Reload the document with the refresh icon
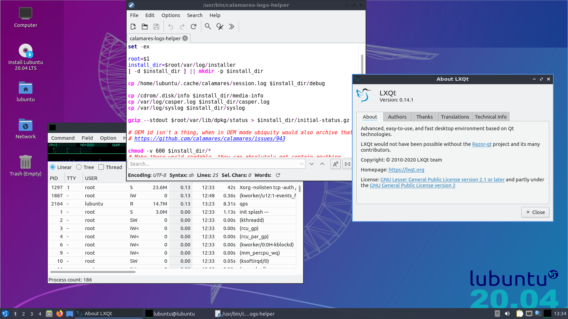 coord(194,26)
